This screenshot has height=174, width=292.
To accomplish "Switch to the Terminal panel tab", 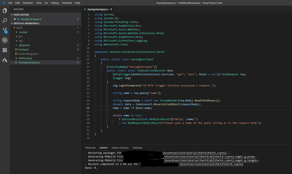I will (x=137, y=148).
